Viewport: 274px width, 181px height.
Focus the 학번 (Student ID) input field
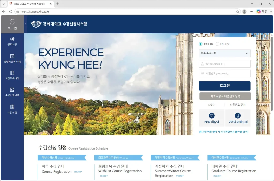(x=224, y=64)
